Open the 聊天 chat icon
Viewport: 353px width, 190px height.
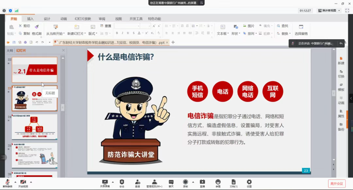click(171, 182)
